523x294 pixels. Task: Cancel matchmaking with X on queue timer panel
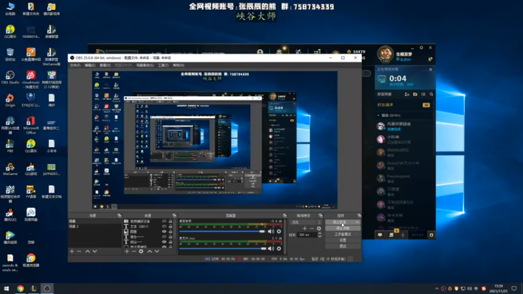(x=430, y=69)
